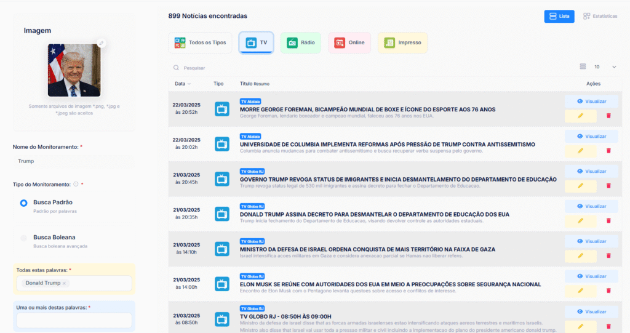Open the Estatísticas view
The height and width of the screenshot is (333, 630).
(x=600, y=16)
